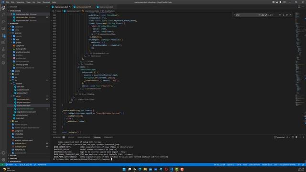
Task: Go to next find match
Action: coord(284,15)
